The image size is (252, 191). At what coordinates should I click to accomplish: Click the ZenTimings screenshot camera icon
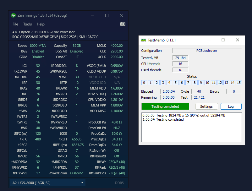[x=123, y=24]
